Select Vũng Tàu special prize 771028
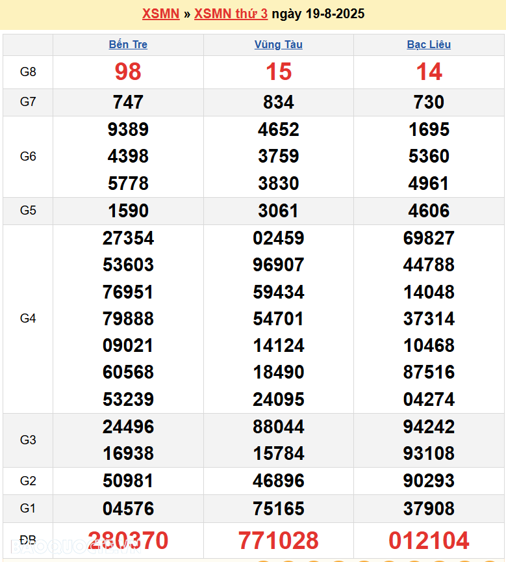506x562 pixels. click(278, 541)
